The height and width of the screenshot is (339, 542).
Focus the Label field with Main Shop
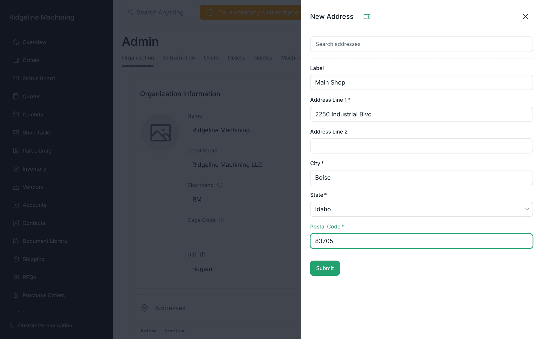coord(421,82)
